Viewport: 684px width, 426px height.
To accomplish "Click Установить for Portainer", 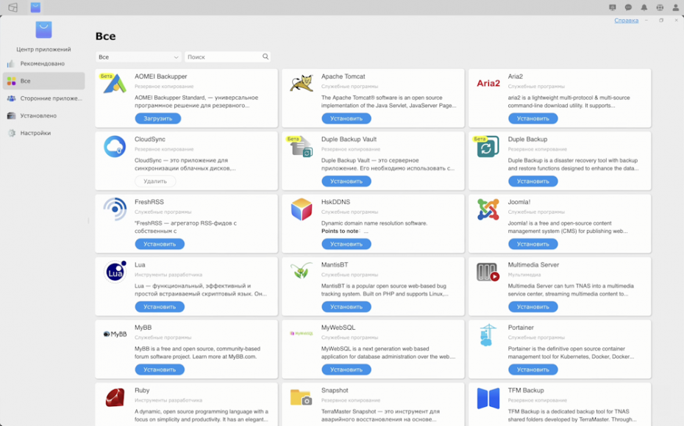I will click(x=533, y=369).
